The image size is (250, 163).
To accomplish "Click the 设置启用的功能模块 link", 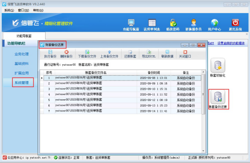I will 231,43.
